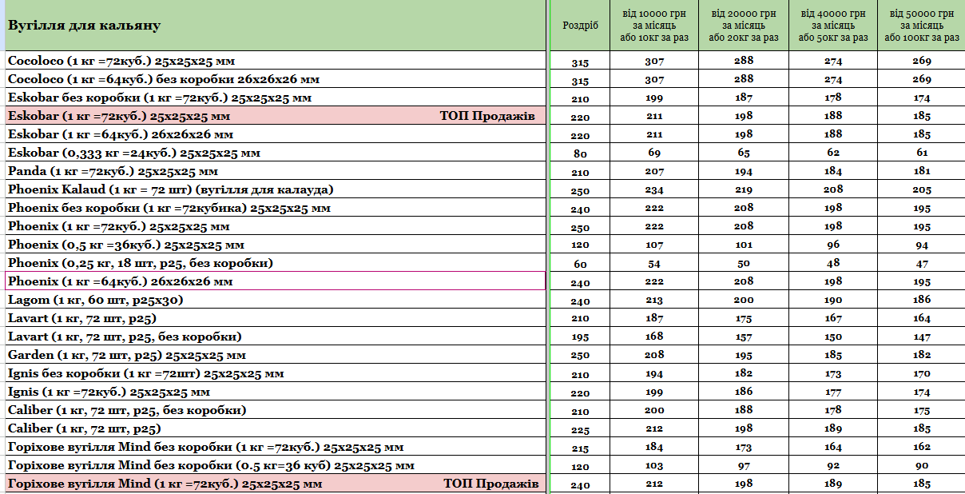Click 'Горіхове вугілля Mind без коробки (0.5 кг' cell
The width and height of the screenshot is (965, 494).
pos(275,465)
